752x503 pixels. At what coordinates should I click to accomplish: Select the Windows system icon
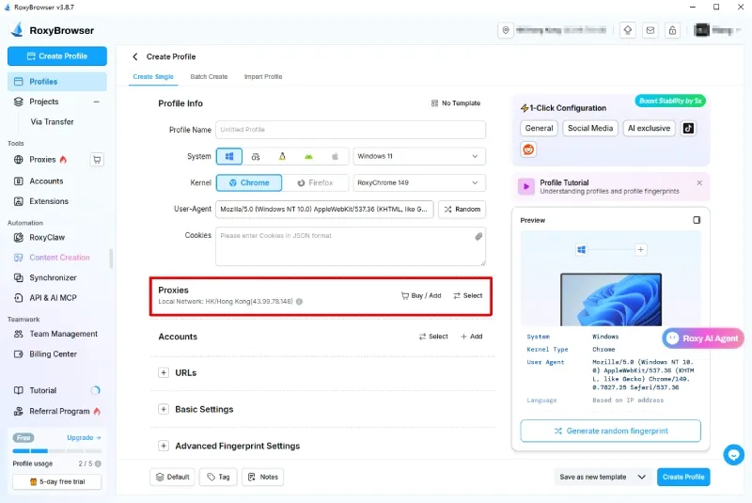pos(229,156)
